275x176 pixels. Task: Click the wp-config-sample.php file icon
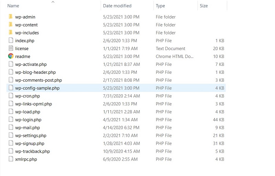tap(11, 88)
